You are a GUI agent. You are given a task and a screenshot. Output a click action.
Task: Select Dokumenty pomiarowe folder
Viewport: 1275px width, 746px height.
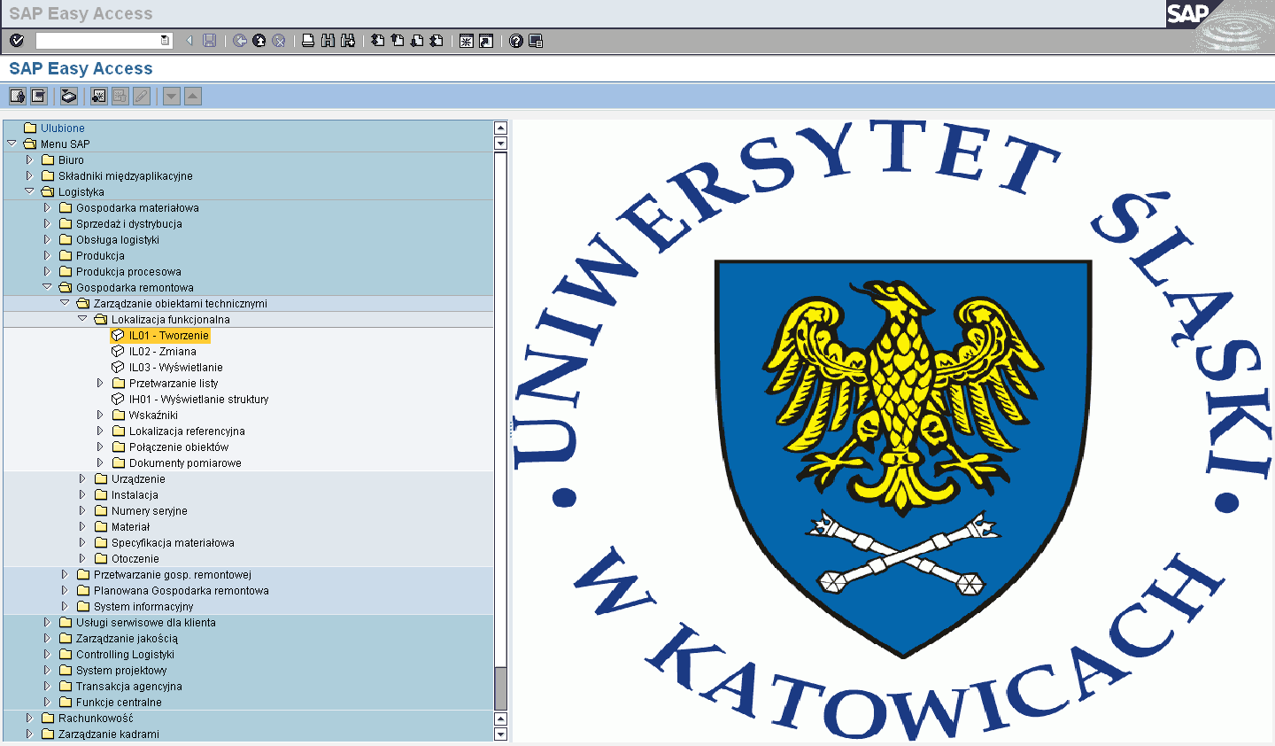[185, 463]
